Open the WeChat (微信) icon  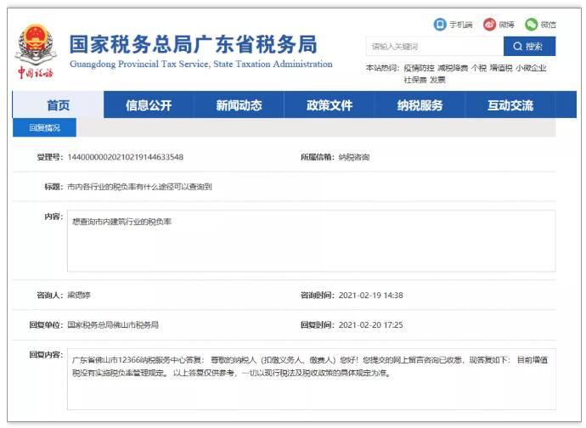pyautogui.click(x=531, y=25)
